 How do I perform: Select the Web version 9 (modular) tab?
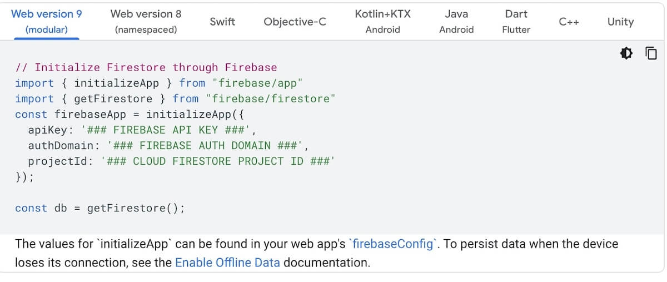point(47,21)
